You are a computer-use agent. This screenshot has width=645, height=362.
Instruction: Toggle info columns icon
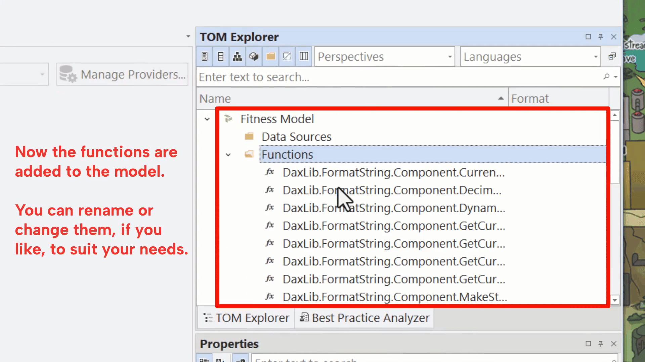[304, 56]
